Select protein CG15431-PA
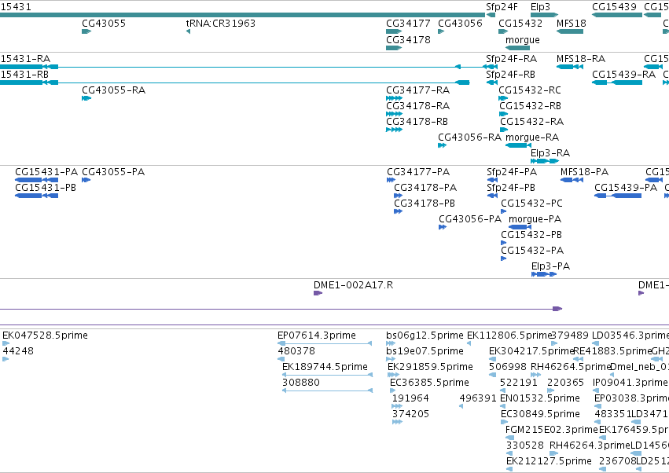Image resolution: width=669 pixels, height=473 pixels. point(46,172)
